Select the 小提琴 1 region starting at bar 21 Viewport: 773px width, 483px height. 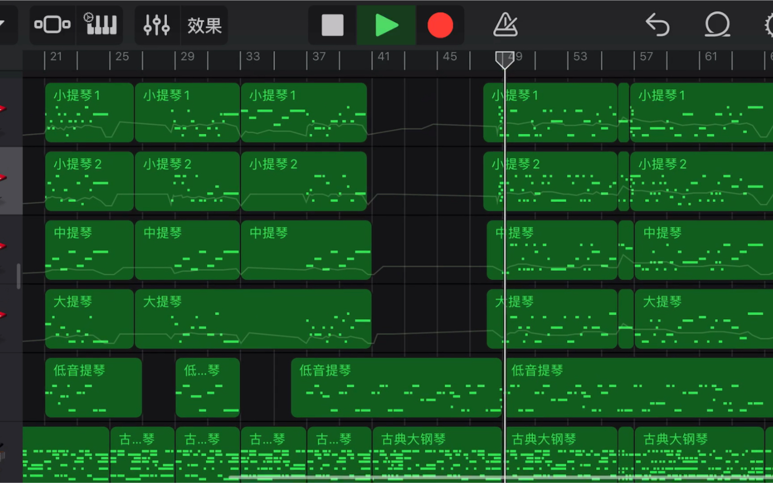[89, 113]
